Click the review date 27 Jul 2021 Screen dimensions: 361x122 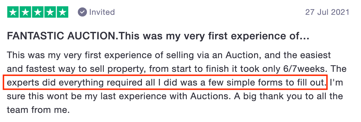[x=327, y=12]
